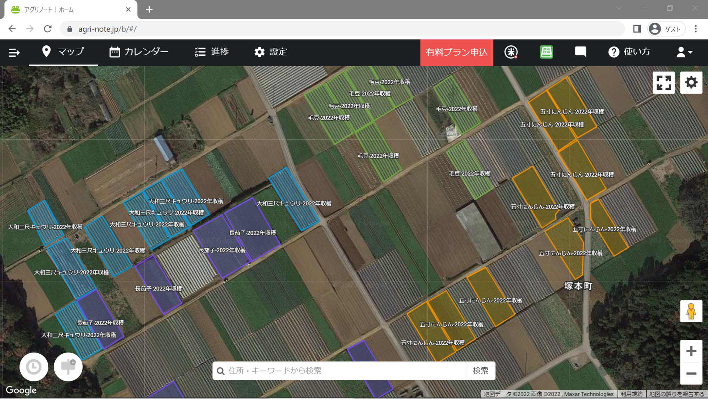This screenshot has width=708, height=399.
Task: Click the add field pin button
Action: click(x=68, y=367)
